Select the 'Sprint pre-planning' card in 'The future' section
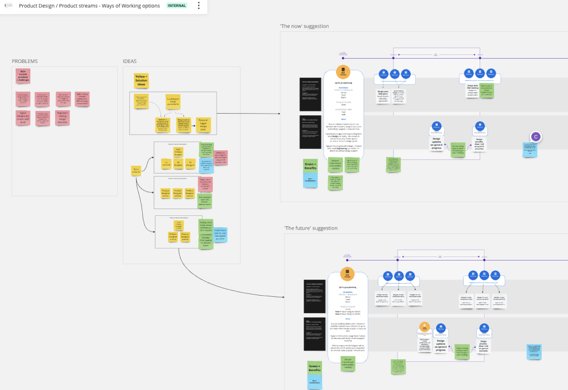This screenshot has height=390, width=568. (x=348, y=319)
